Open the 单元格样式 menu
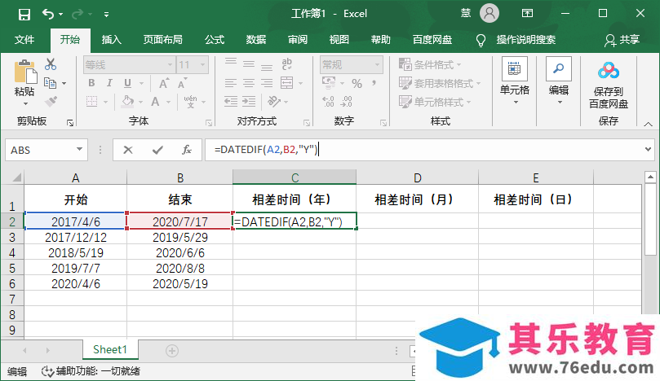This screenshot has height=381, width=660. pos(435,102)
